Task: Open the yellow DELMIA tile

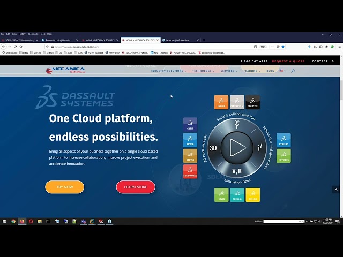Action: 253,195
